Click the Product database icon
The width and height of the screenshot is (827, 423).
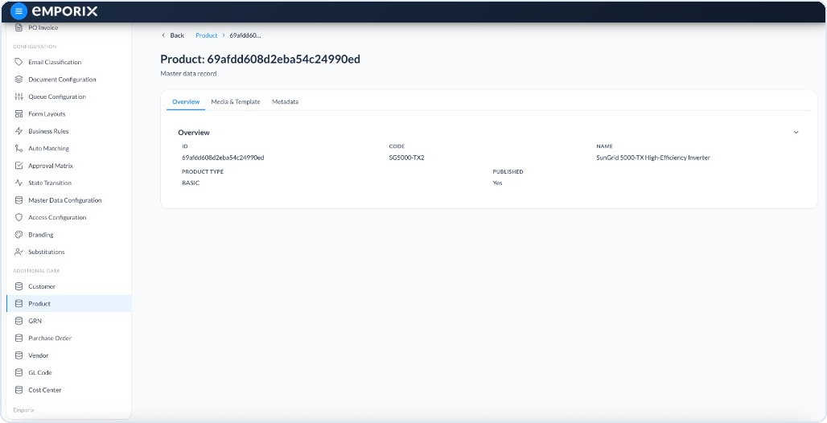tap(19, 304)
